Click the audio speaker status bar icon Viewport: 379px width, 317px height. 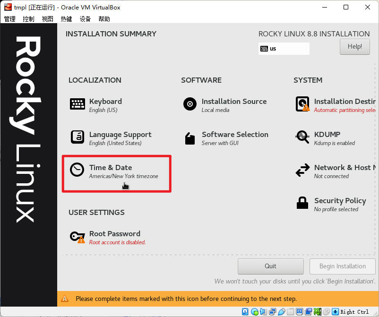tap(263, 312)
